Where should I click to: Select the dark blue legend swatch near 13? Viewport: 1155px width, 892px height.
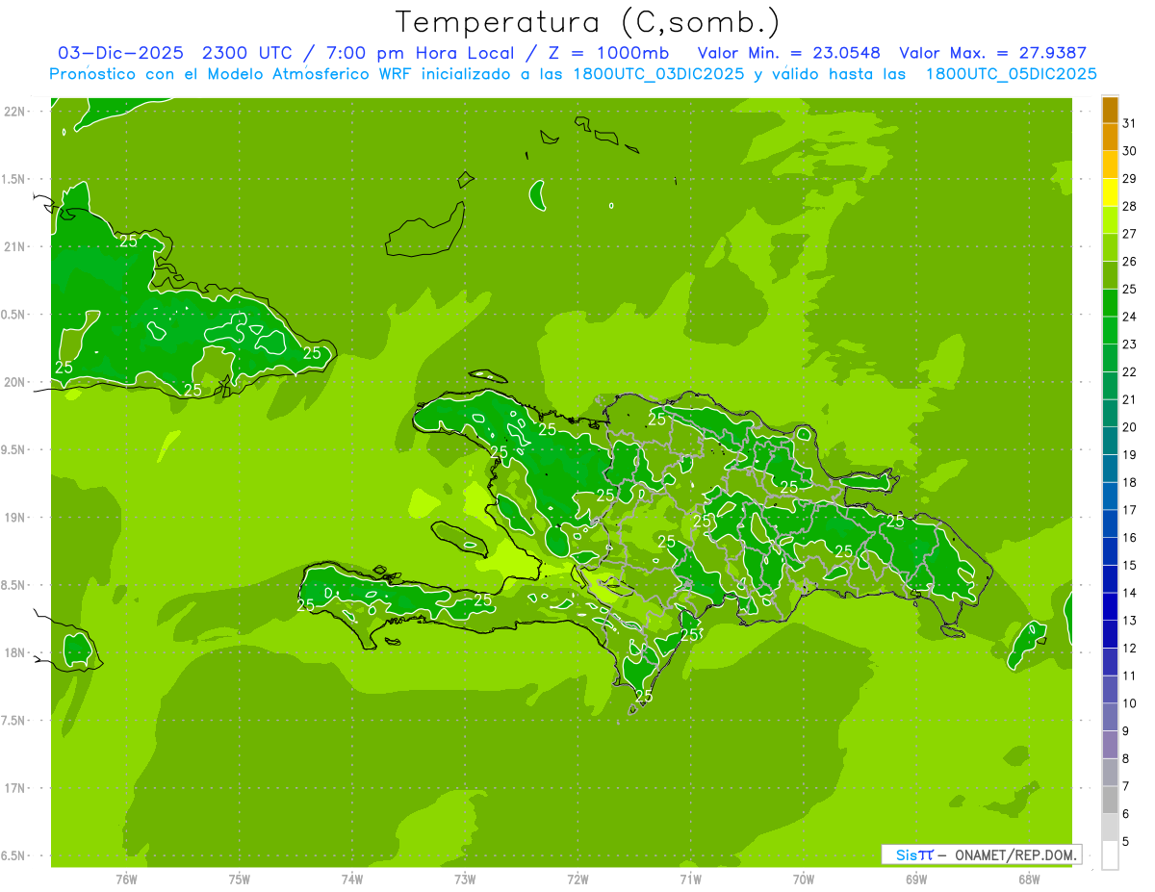click(1110, 607)
